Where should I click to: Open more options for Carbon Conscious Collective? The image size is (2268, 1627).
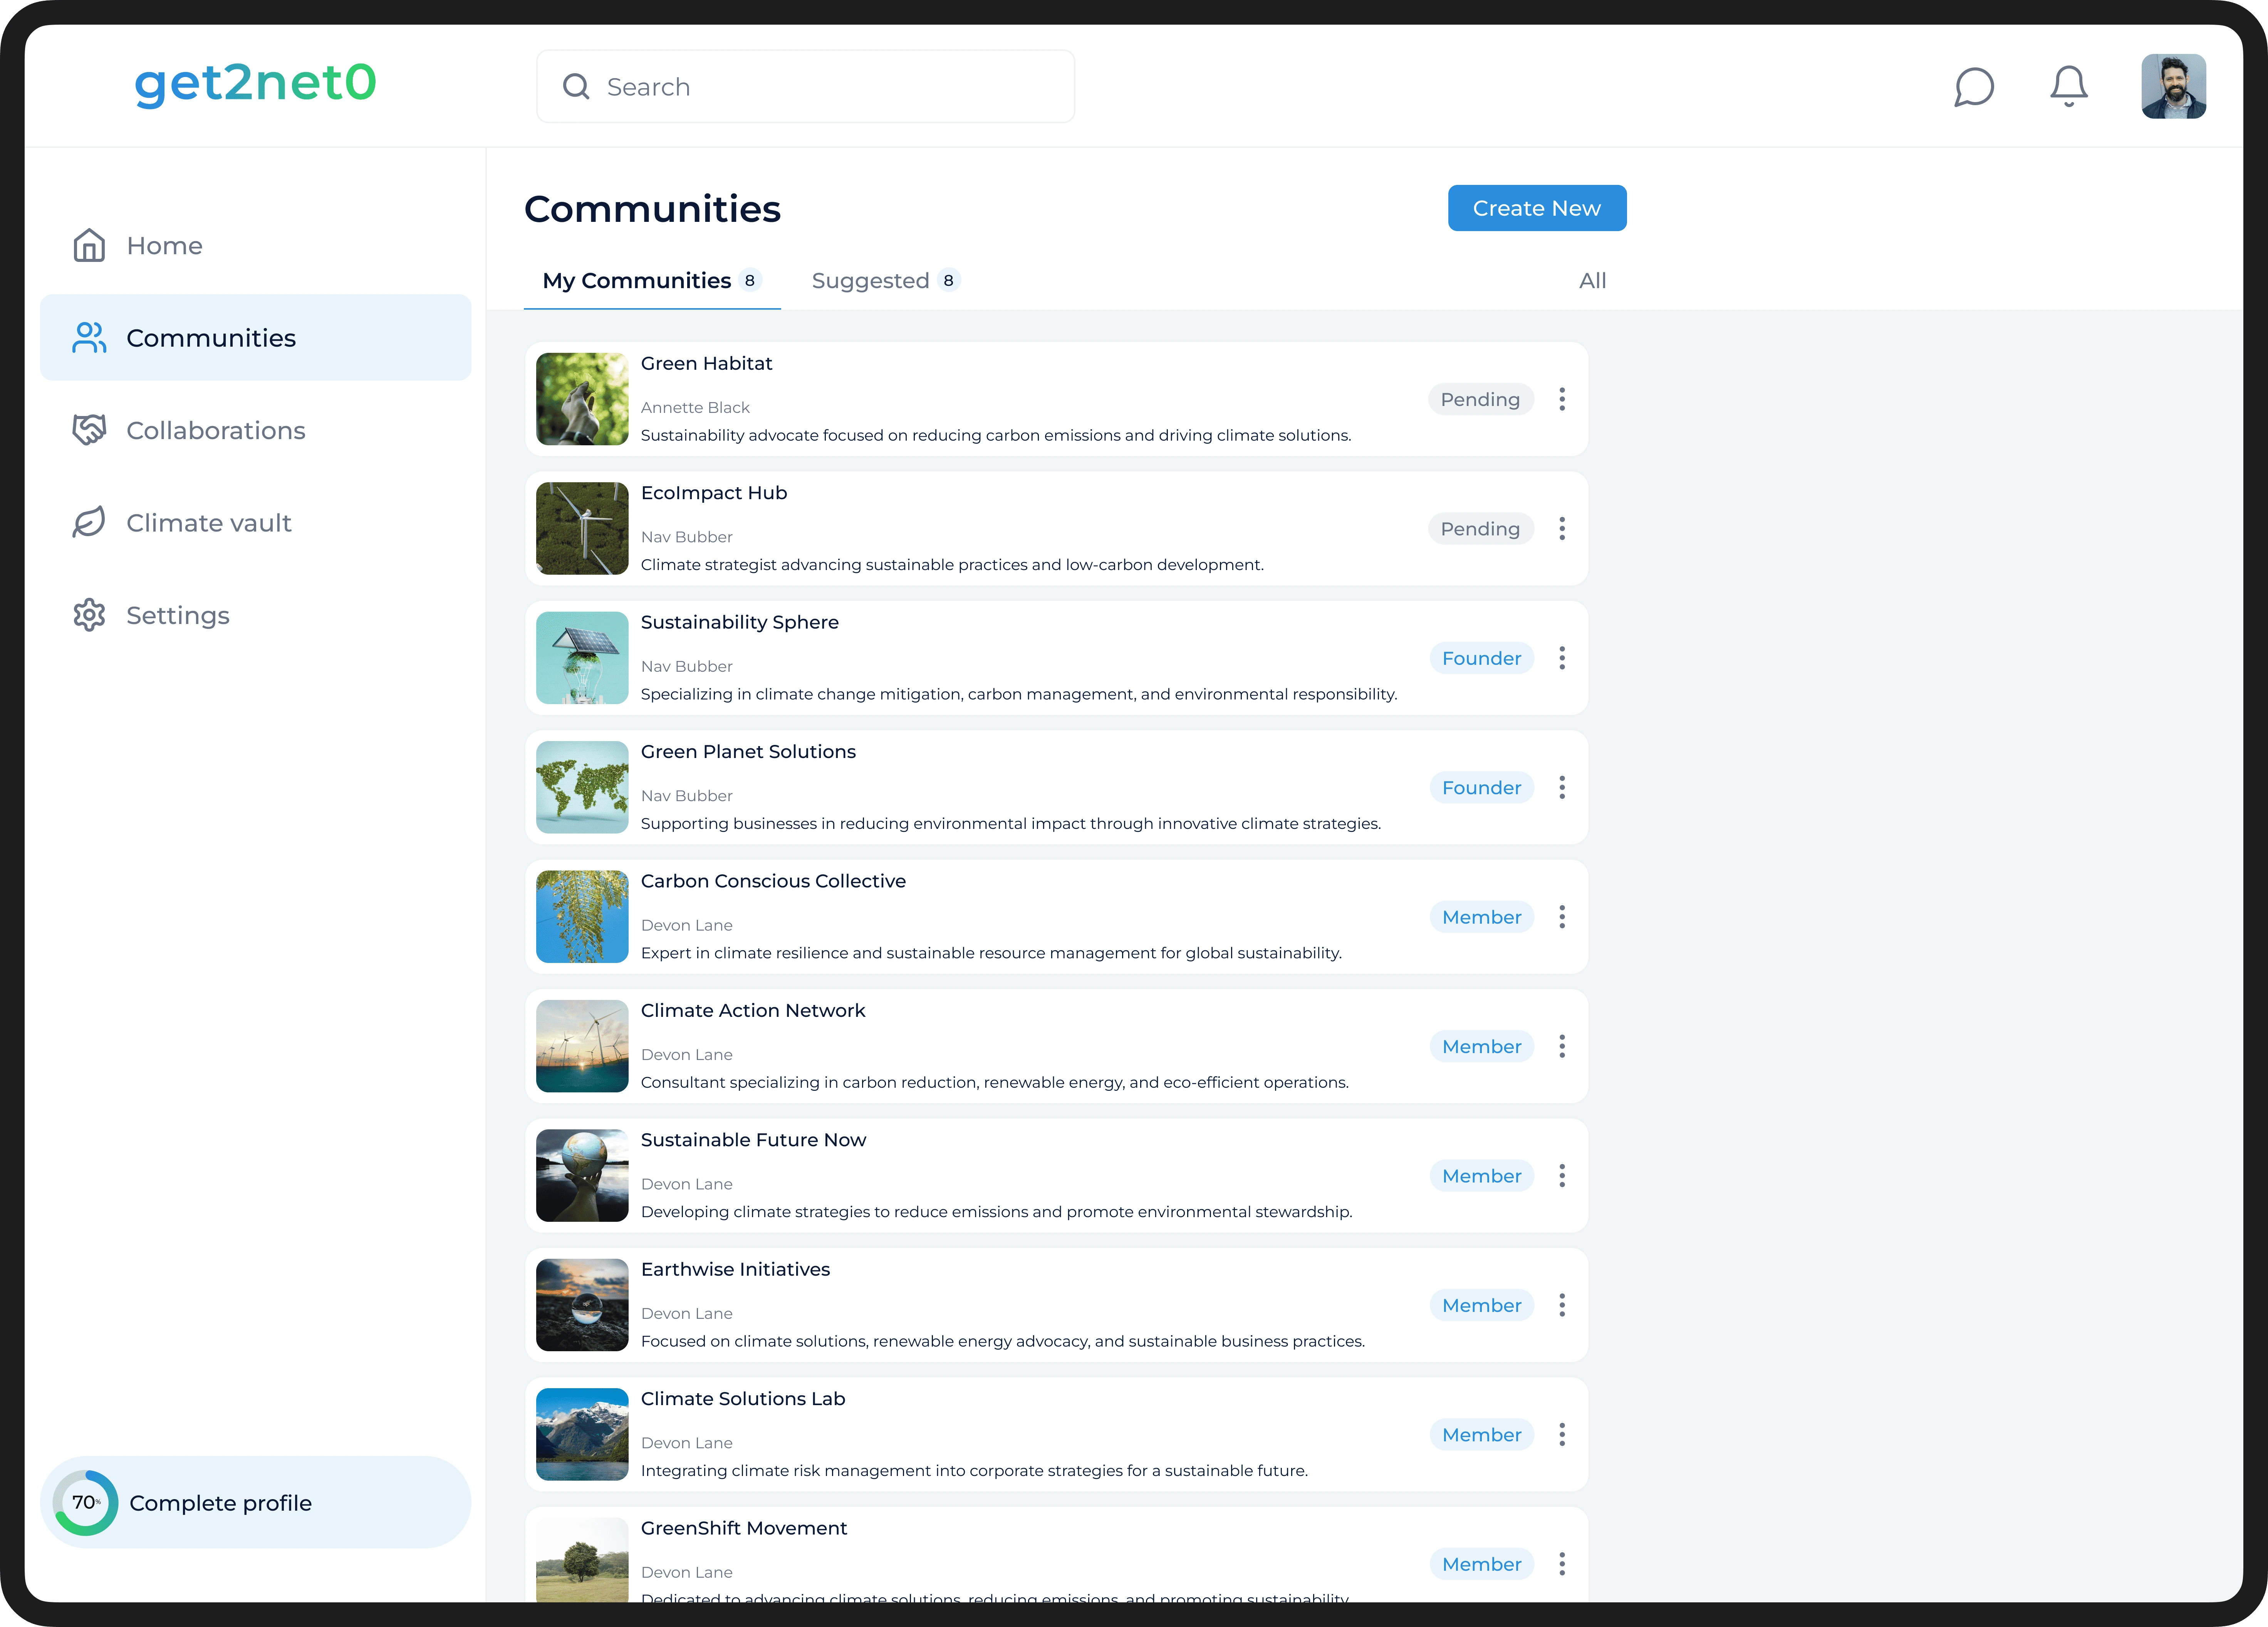1562,917
